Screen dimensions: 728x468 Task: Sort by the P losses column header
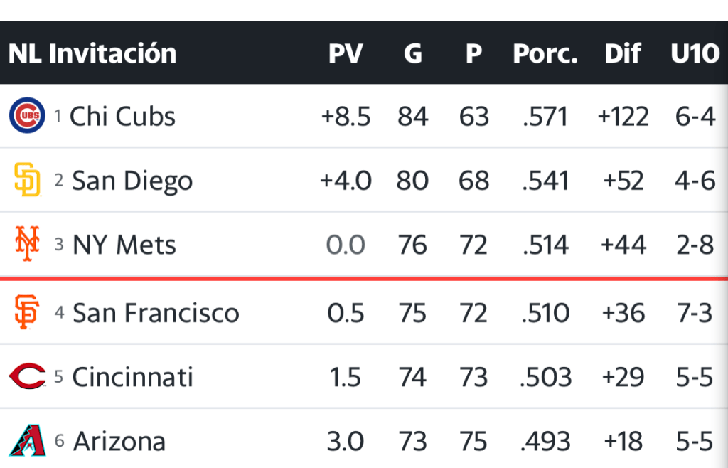[x=473, y=53]
